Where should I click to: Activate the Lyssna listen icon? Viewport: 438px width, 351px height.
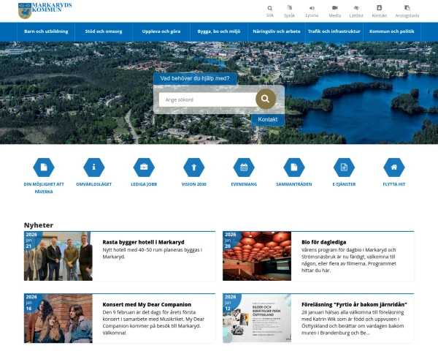tap(312, 10)
